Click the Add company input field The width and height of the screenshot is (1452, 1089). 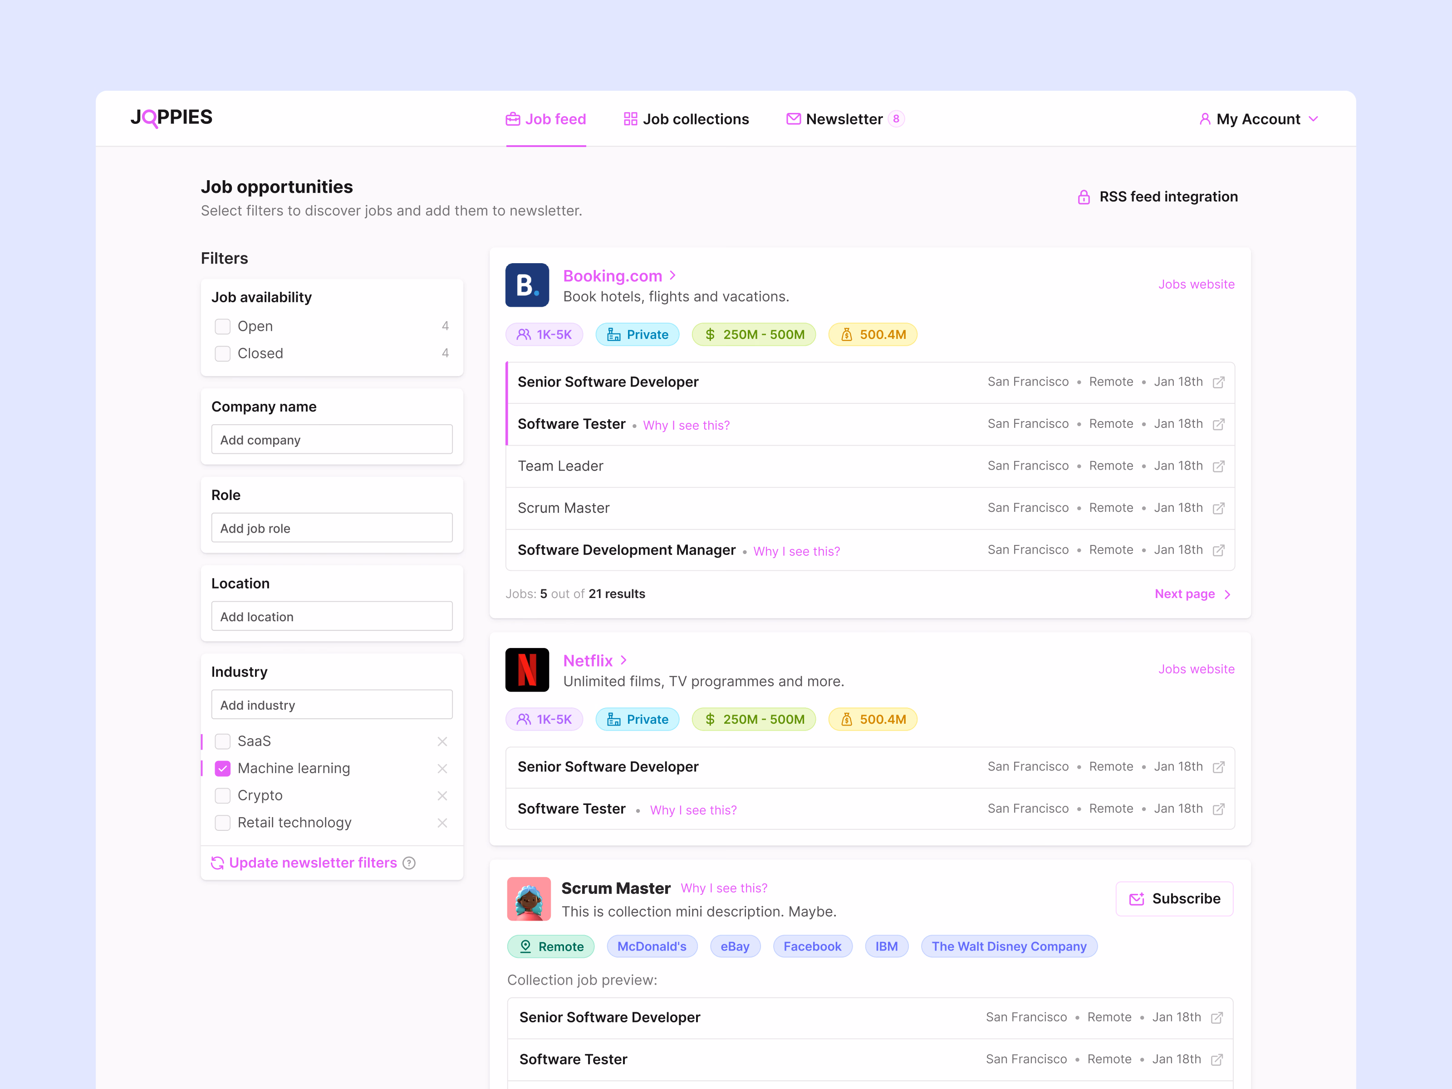[x=332, y=439]
